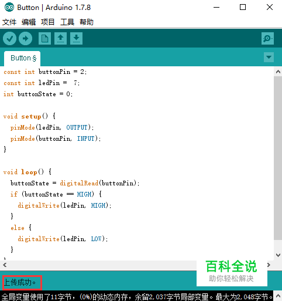Click 'digitalWrite(ledPin, HIGH);' line
The image size is (282, 301).
64,205
